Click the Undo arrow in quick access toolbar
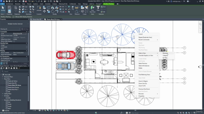The image size is (204, 114). point(16,1)
